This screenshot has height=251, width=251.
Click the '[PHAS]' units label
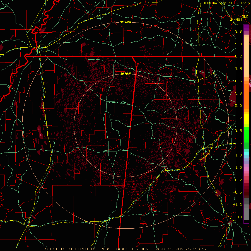(x=236, y=19)
